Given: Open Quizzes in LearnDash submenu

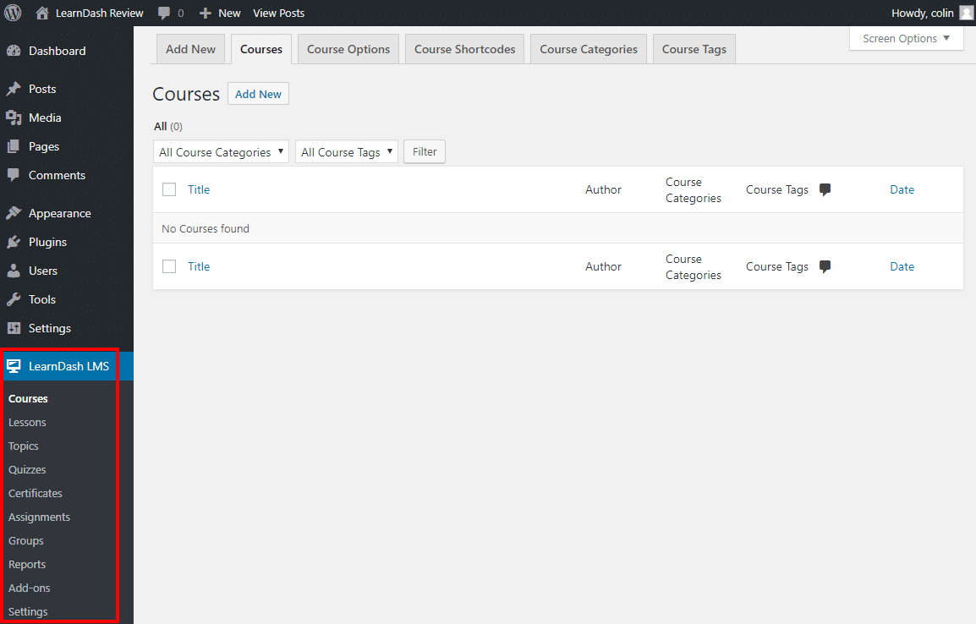Looking at the screenshot, I should (x=27, y=469).
